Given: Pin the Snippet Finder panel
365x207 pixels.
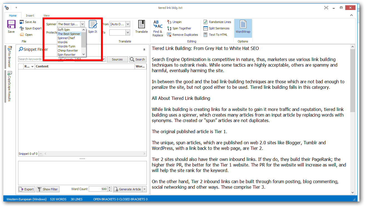Looking at the screenshot, I should click(144, 50).
